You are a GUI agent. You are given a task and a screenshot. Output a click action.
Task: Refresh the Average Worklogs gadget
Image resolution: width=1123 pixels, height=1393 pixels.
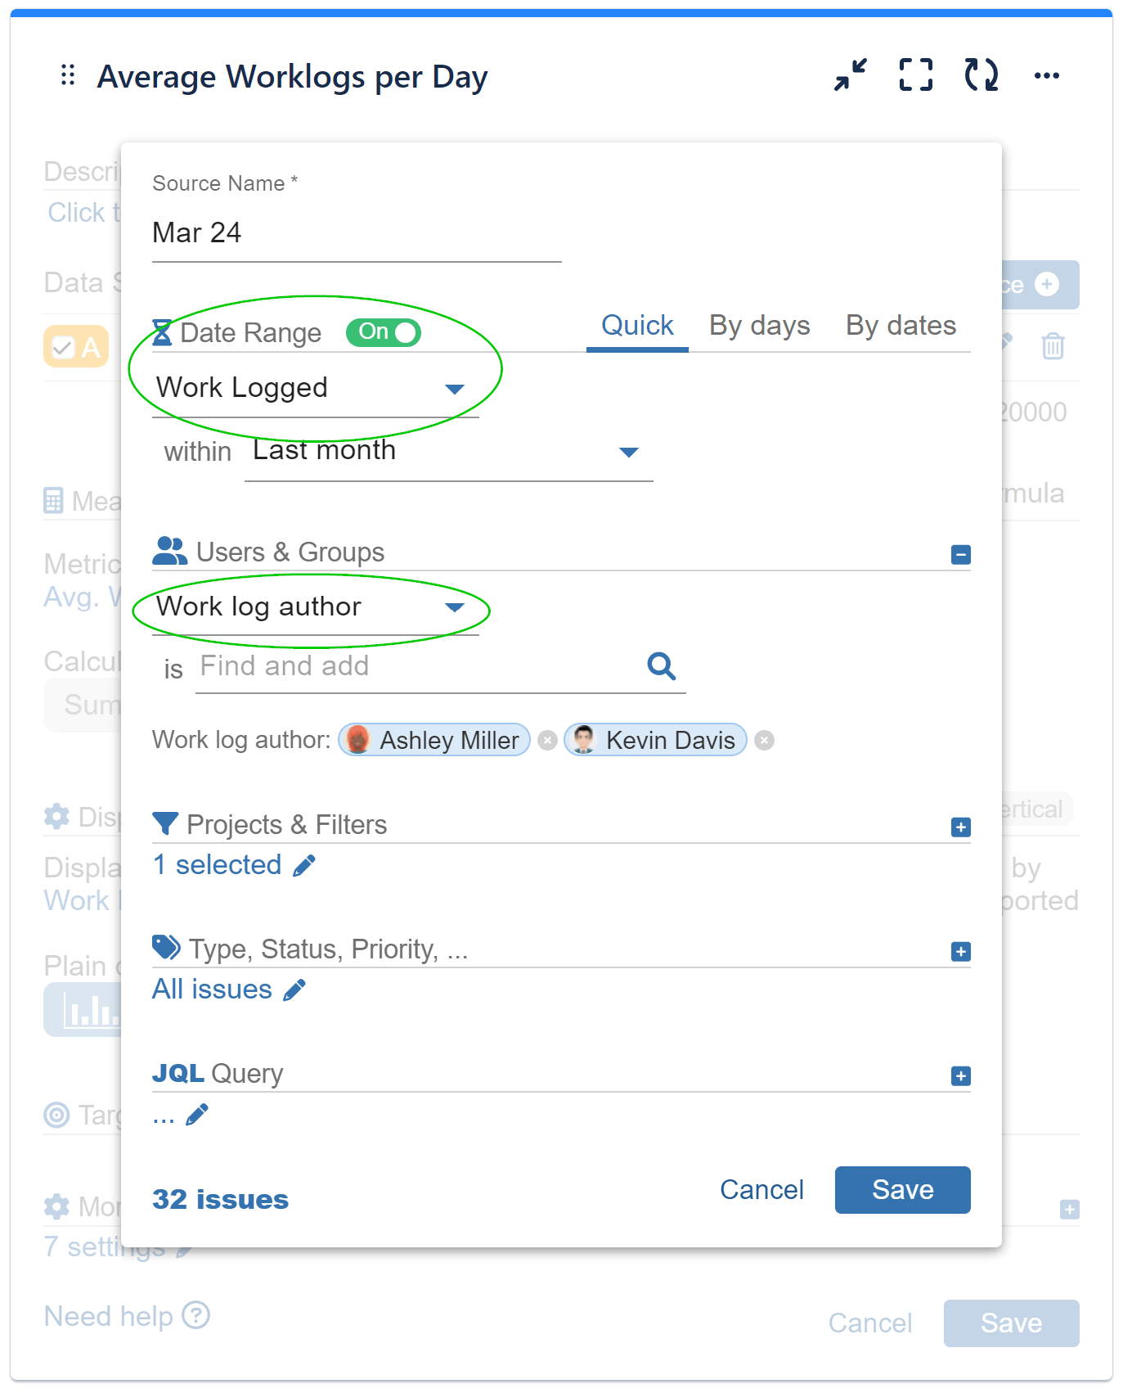point(981,75)
